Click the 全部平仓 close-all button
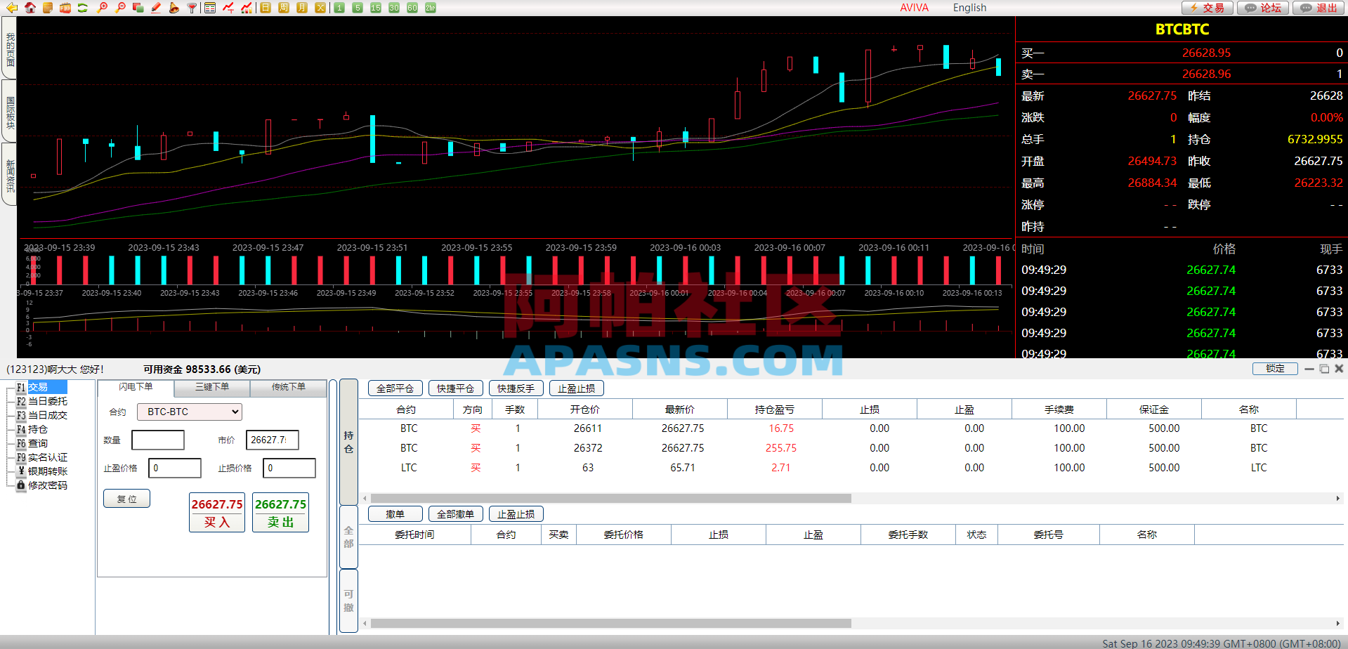1348x649 pixels. [394, 388]
